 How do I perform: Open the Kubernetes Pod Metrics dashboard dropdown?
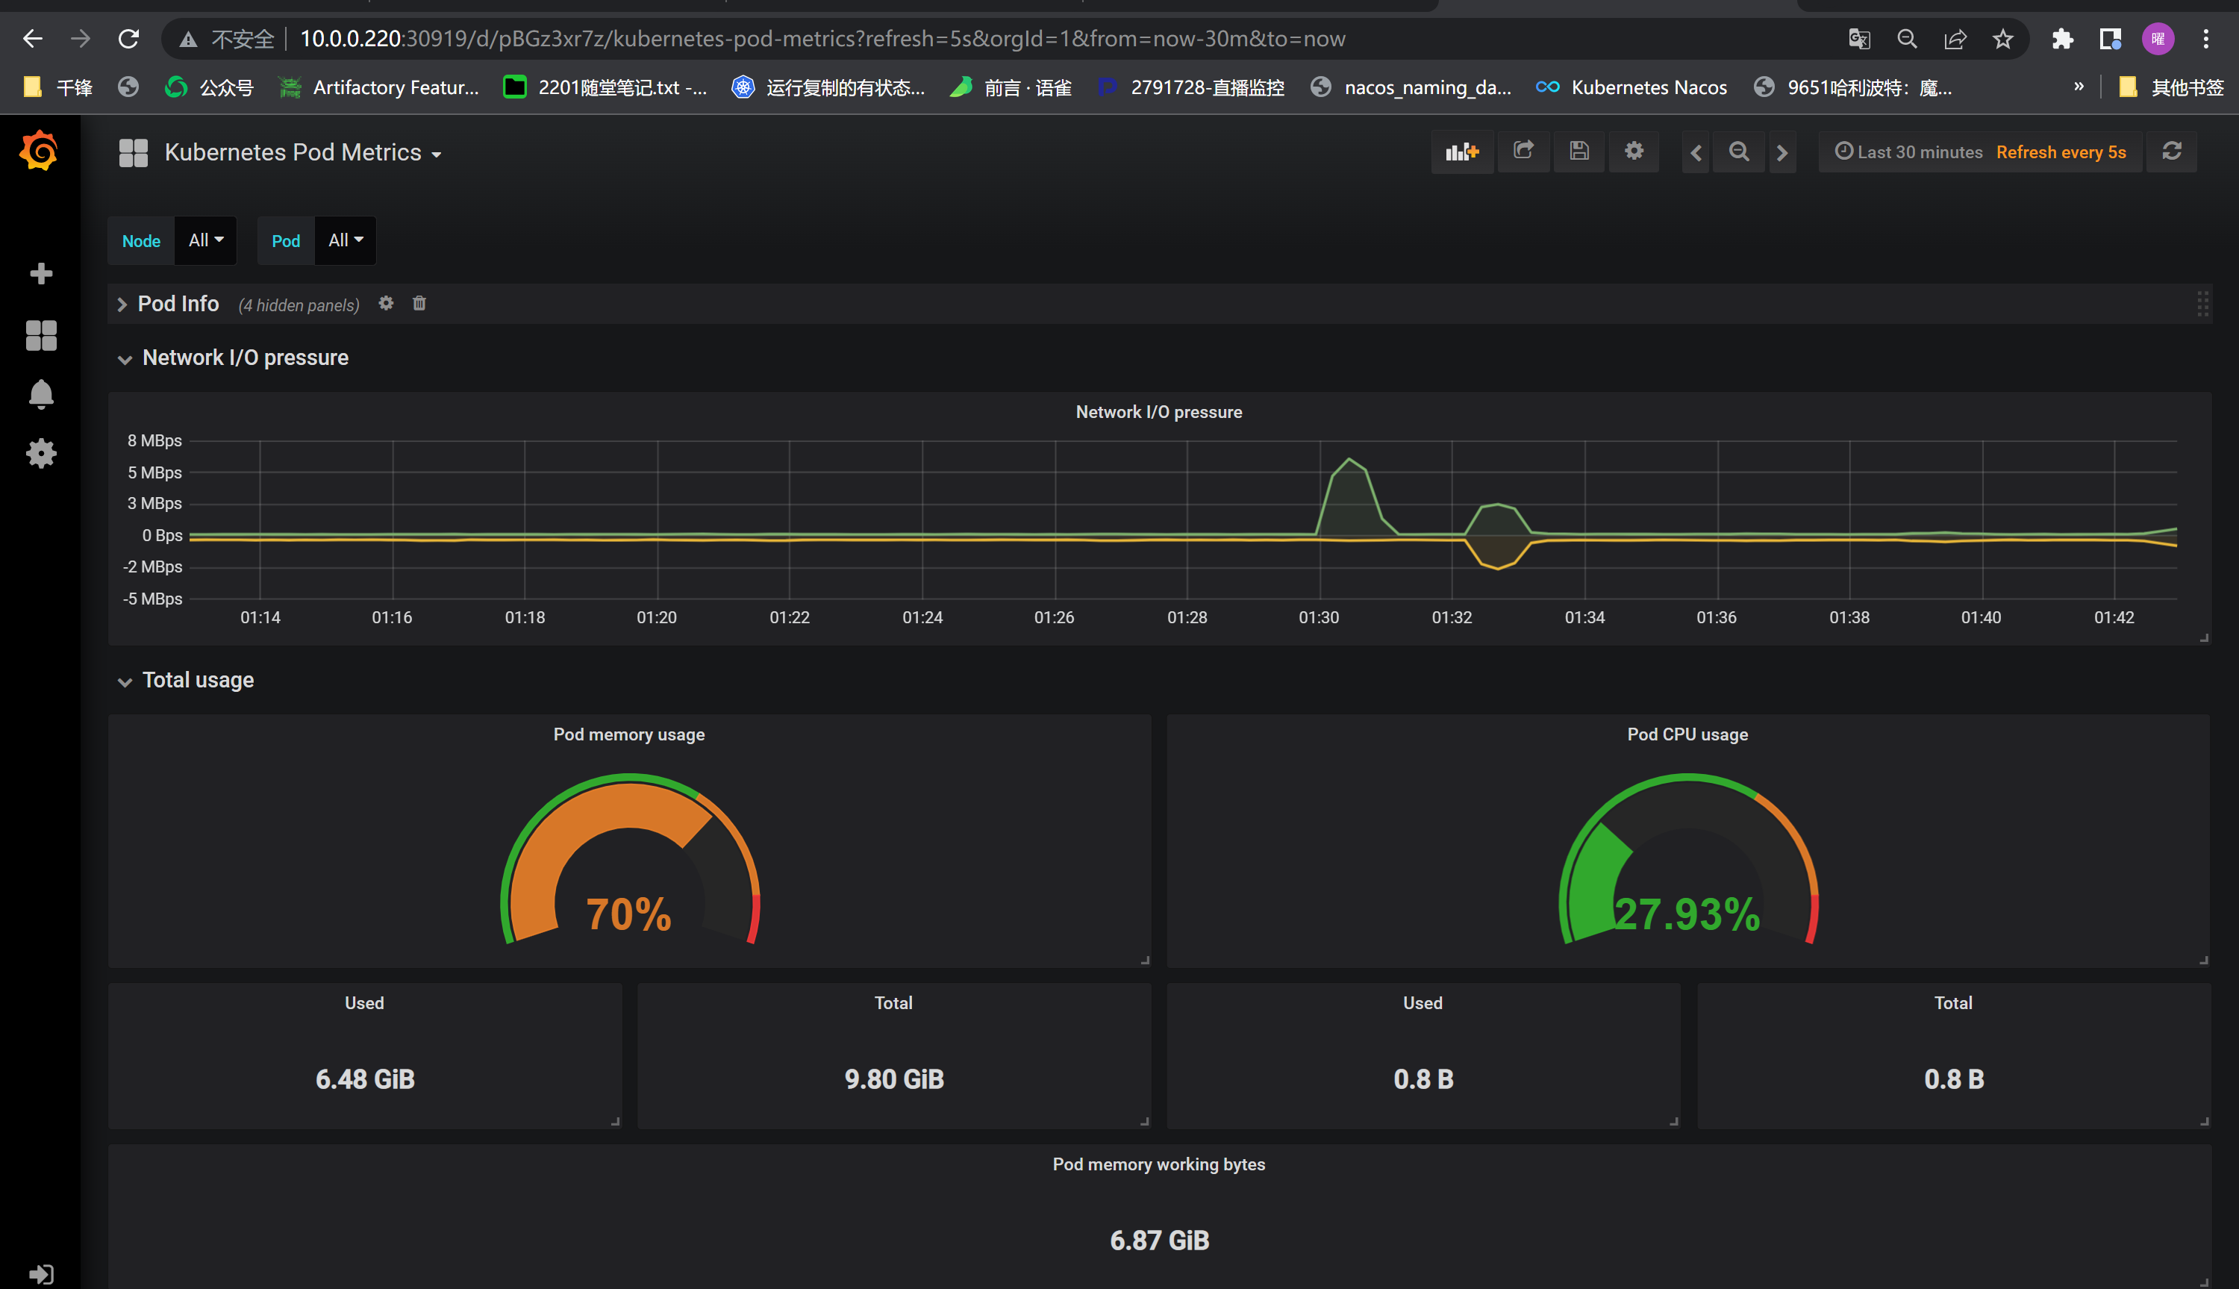coord(303,152)
